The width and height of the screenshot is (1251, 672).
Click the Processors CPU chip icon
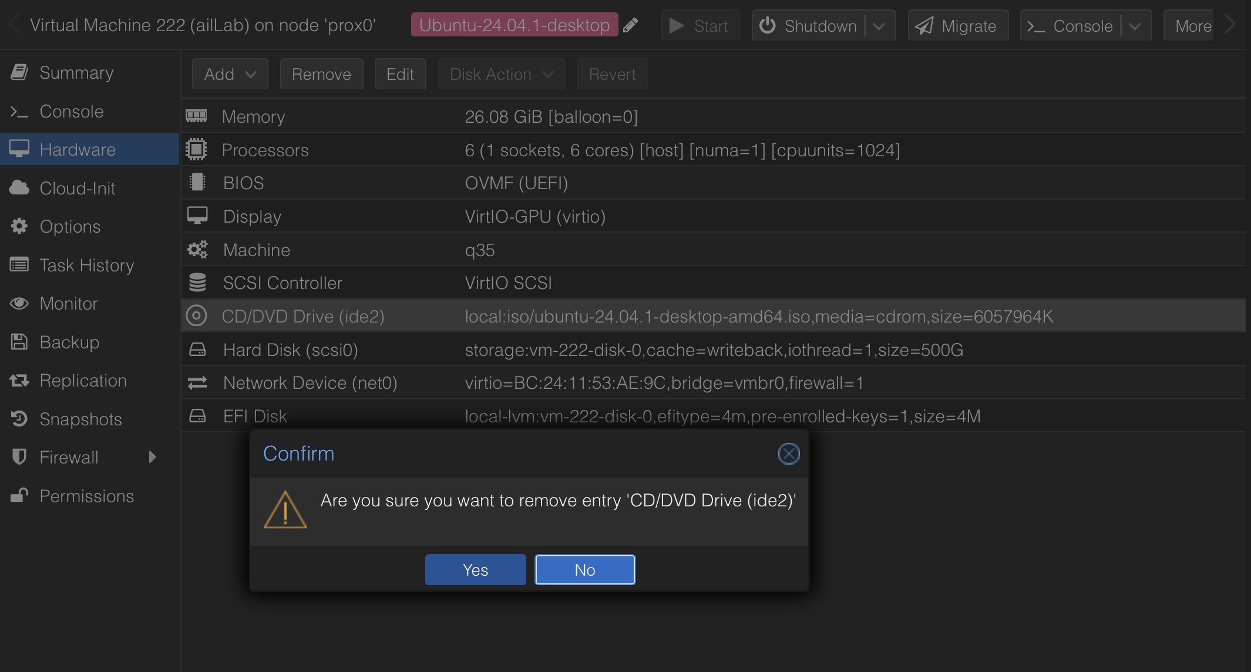coord(196,150)
